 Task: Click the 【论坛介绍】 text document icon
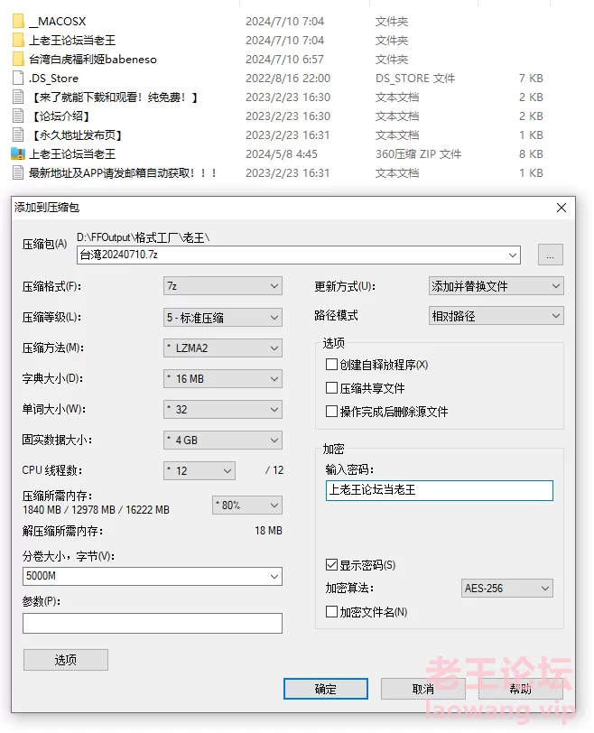tap(18, 116)
